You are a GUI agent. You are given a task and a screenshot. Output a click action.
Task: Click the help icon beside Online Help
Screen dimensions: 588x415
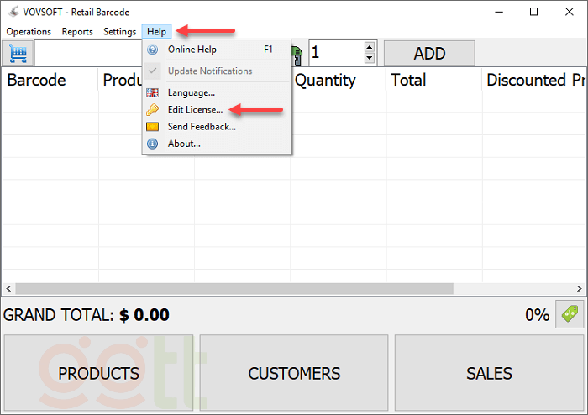click(152, 50)
